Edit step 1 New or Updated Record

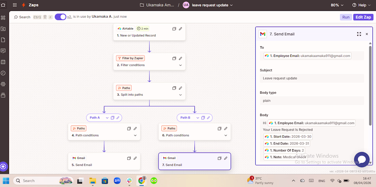(x=180, y=29)
